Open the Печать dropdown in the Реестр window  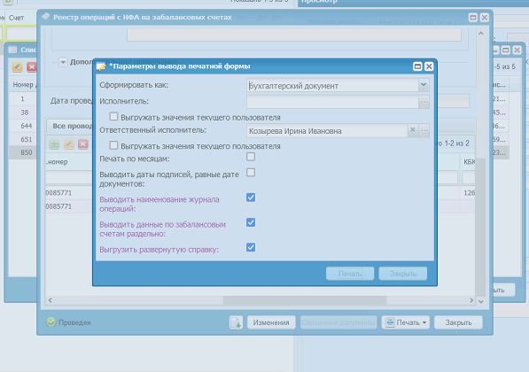point(406,322)
